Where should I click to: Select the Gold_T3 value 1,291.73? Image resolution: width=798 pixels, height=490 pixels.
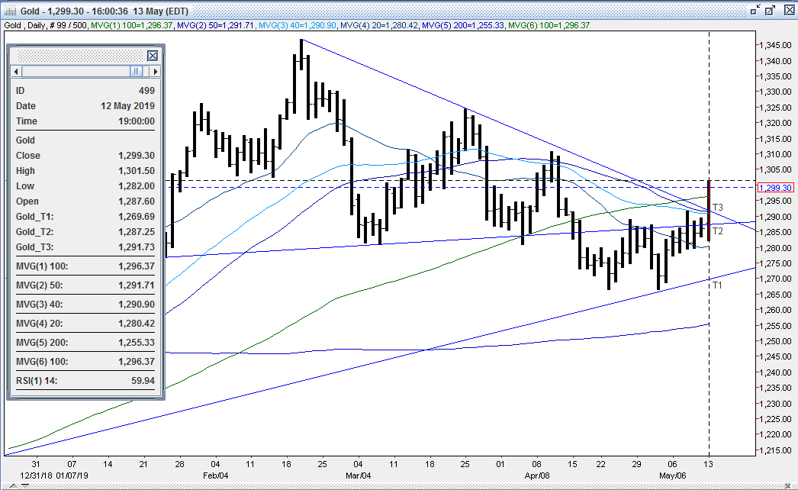[x=137, y=247]
